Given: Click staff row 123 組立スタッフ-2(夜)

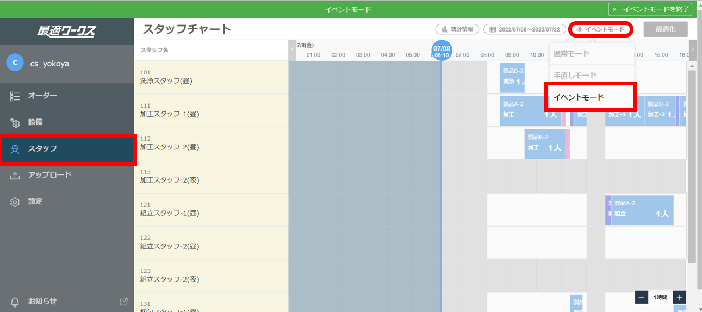Looking at the screenshot, I should tap(211, 277).
